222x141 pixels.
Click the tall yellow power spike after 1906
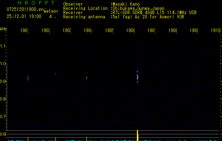point(137,135)
